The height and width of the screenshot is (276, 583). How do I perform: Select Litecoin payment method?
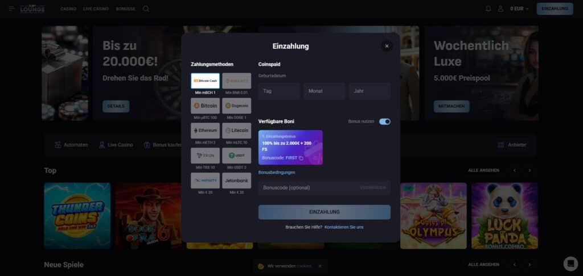pyautogui.click(x=236, y=131)
